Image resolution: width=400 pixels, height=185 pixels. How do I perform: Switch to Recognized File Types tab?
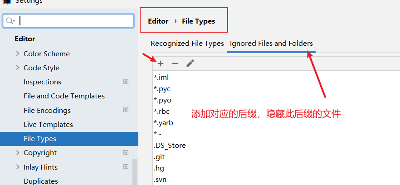[x=187, y=44]
